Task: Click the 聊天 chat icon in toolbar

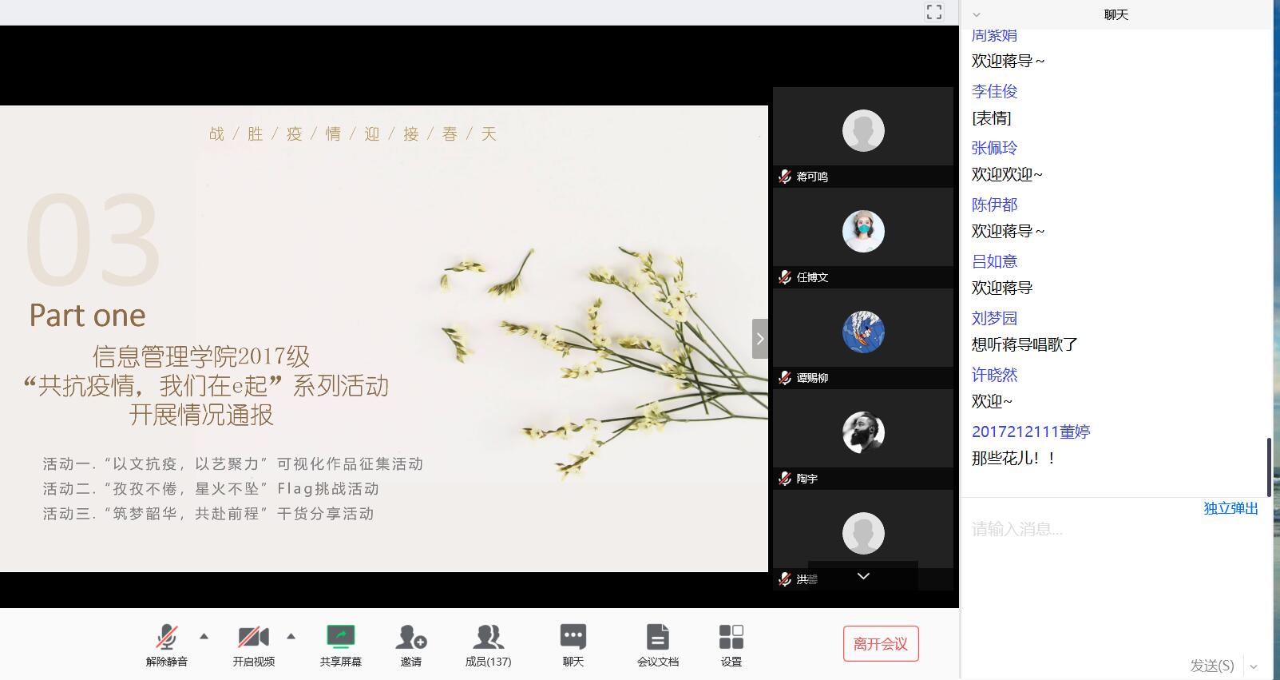Action: pos(573,638)
